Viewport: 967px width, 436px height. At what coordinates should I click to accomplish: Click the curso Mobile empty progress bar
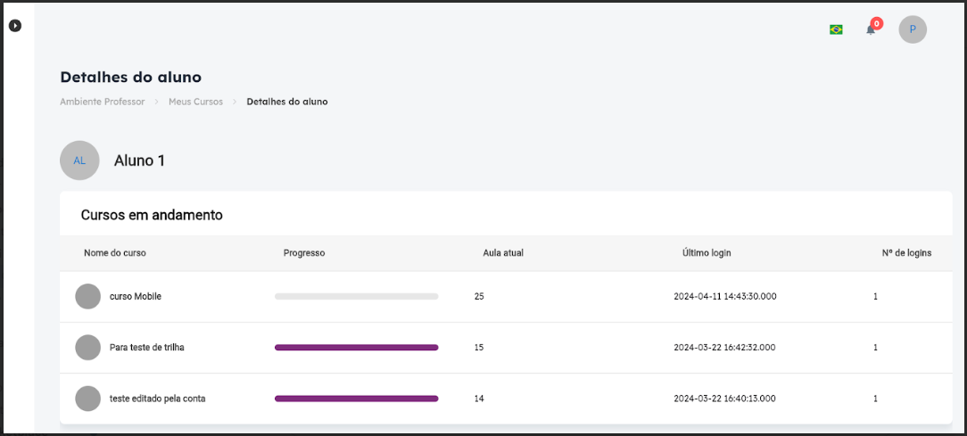(x=357, y=297)
